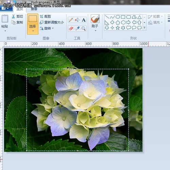Screen dimensions: 170x170
Task: Click the Crop (裁剪) button
Action: pyautogui.click(x=45, y=17)
